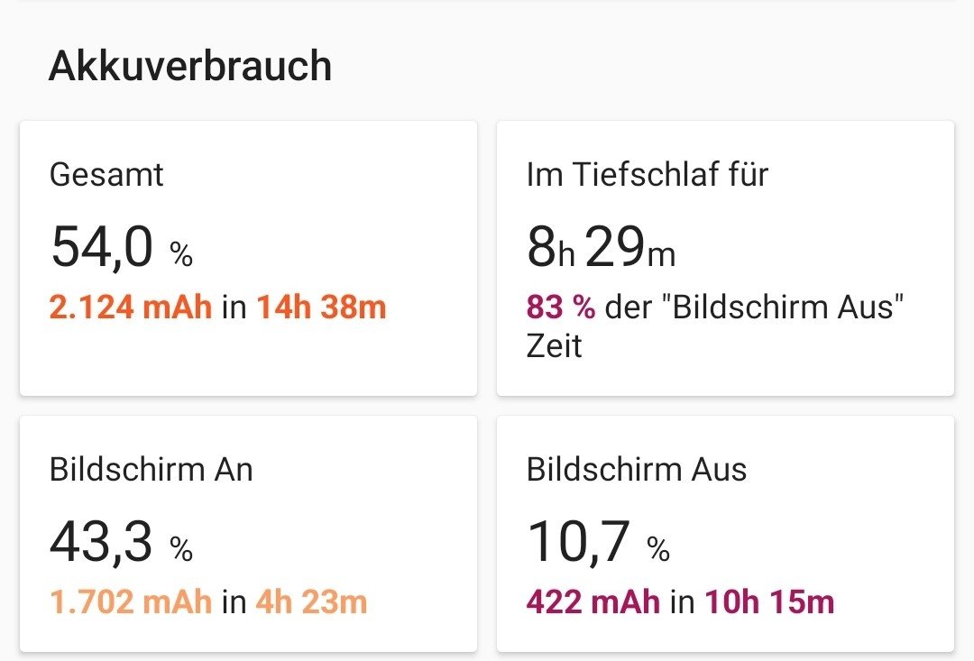Tap the 10h 15m screen-off duration

coord(769,601)
